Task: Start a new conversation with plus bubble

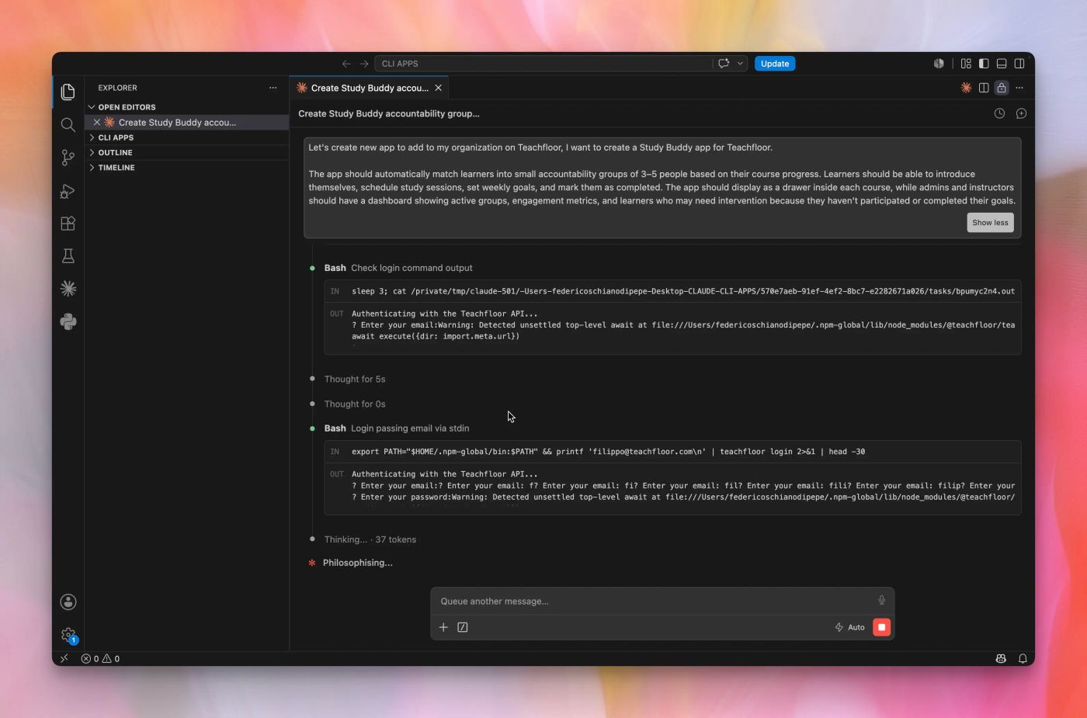Action: [1021, 113]
